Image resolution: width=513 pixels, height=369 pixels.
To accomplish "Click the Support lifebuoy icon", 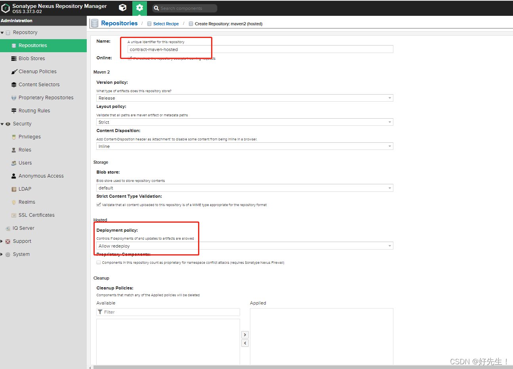I will [x=8, y=241].
